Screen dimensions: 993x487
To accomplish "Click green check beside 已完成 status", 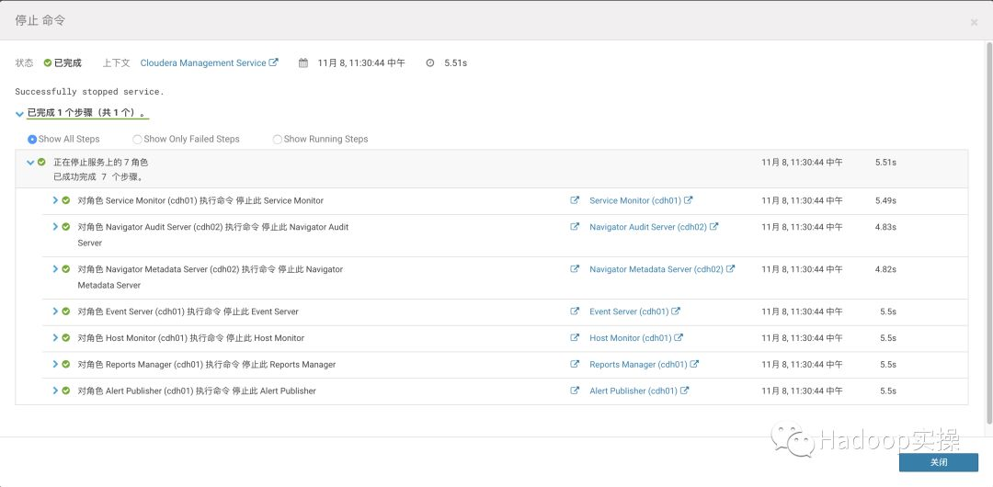I will coord(48,62).
